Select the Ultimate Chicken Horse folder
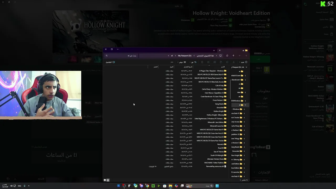 217,159
